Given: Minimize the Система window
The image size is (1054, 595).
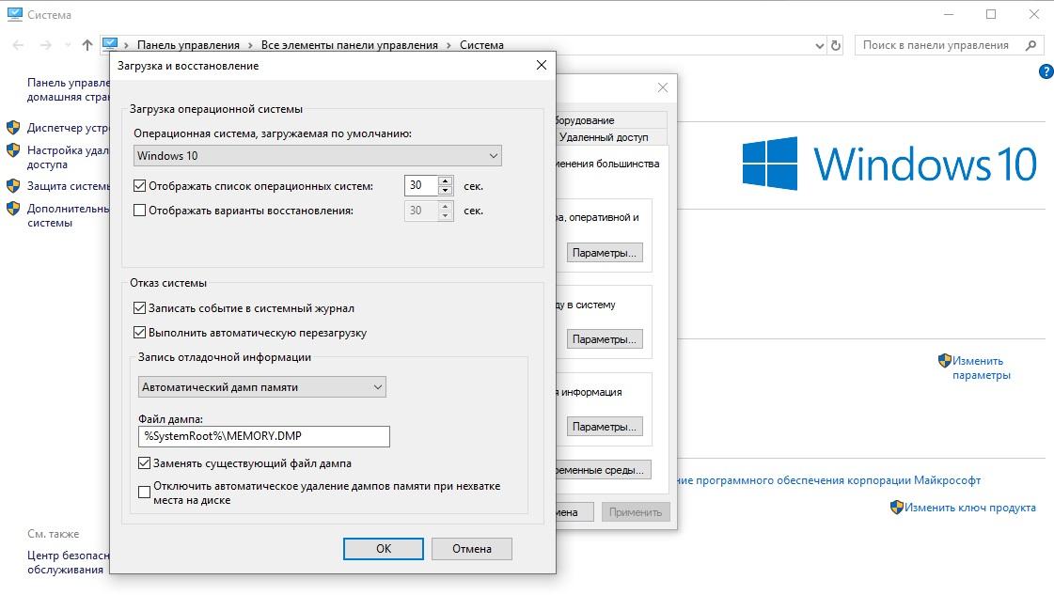Looking at the screenshot, I should point(949,14).
